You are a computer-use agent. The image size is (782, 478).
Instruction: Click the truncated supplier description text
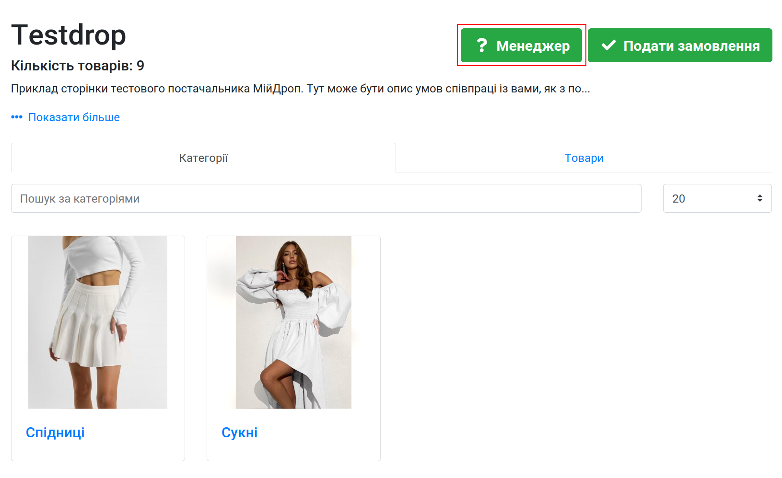pos(301,89)
